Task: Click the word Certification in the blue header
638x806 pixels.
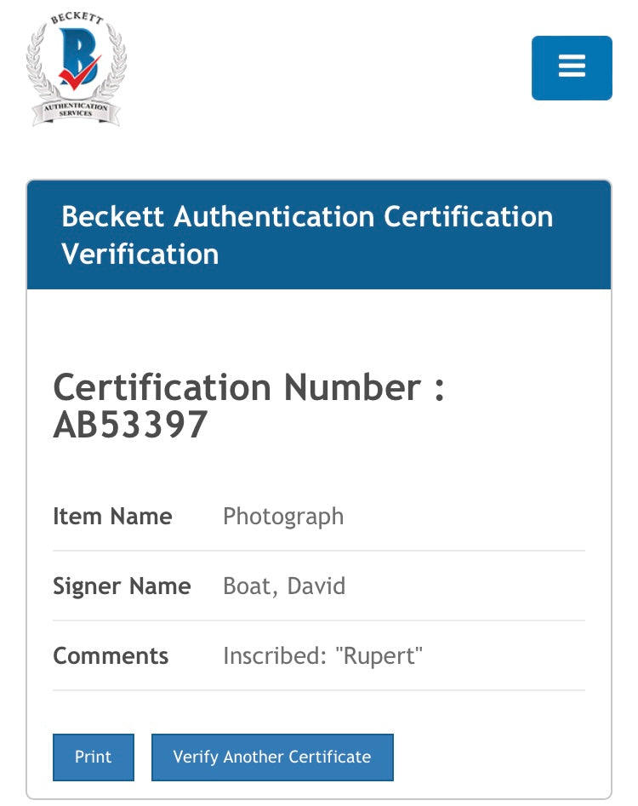Action: point(468,216)
